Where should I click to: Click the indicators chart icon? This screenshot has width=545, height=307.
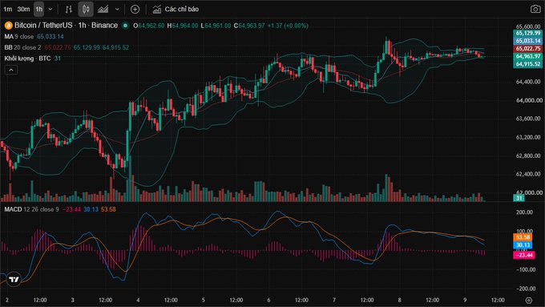click(x=157, y=10)
